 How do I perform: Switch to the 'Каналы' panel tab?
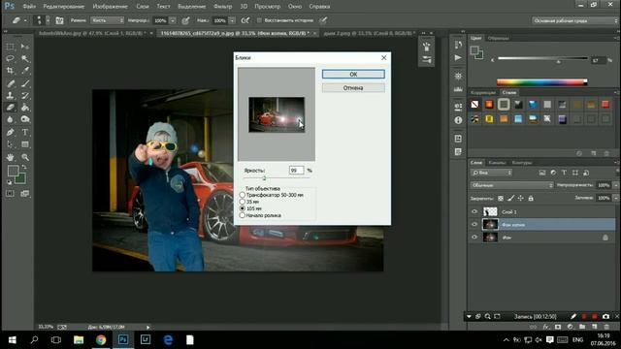click(497, 162)
